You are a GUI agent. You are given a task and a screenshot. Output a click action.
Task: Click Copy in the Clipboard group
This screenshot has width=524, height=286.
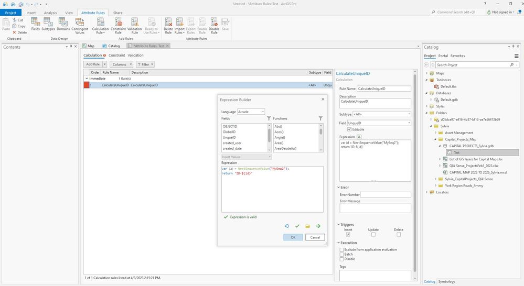point(19,26)
